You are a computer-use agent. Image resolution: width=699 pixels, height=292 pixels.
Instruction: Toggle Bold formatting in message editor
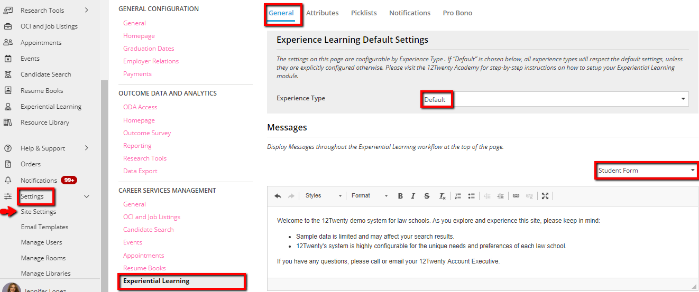(400, 196)
